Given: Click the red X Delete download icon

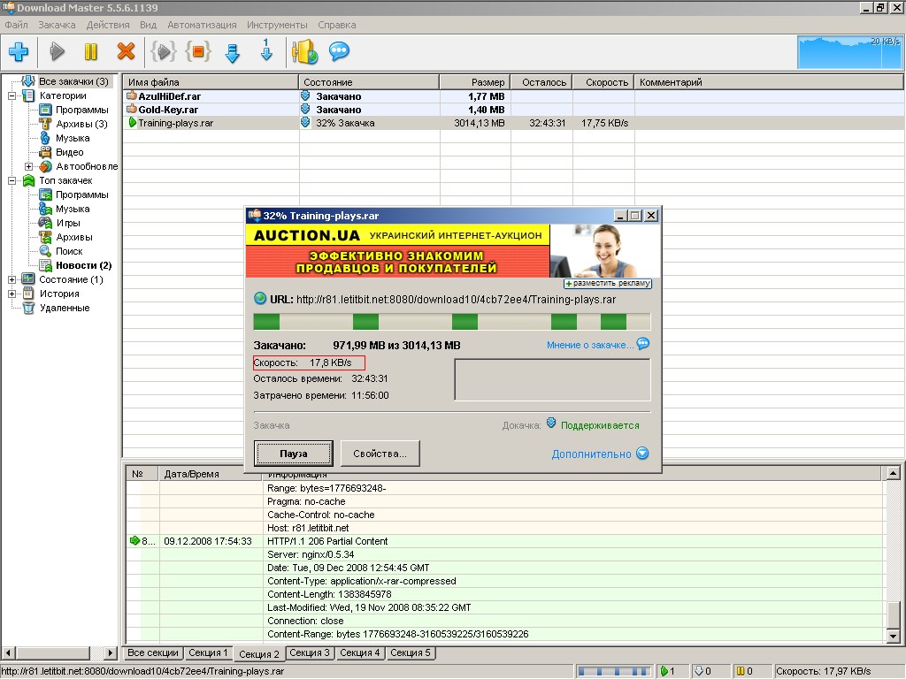Looking at the screenshot, I should [x=126, y=52].
